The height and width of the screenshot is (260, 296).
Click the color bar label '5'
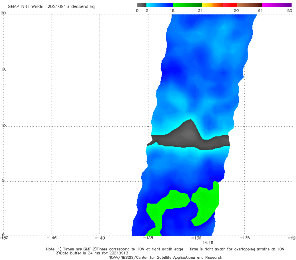coord(147,11)
